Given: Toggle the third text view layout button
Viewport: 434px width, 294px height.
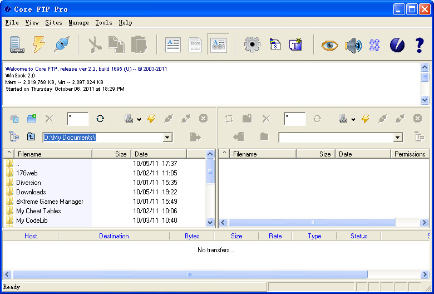Looking at the screenshot, I should (x=218, y=45).
